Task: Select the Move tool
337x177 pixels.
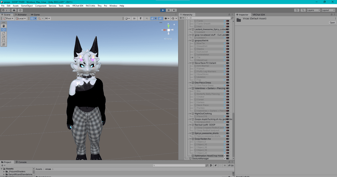Action: coord(4,30)
